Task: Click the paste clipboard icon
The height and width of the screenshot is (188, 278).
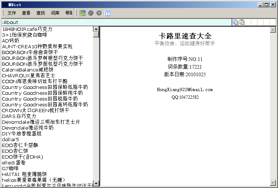Action: coord(242,22)
